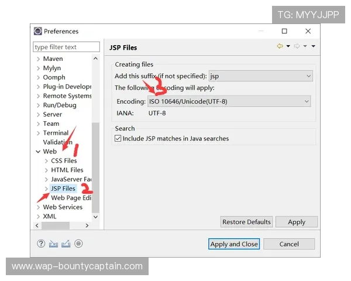Open the Back history dropdown arrow

288,46
